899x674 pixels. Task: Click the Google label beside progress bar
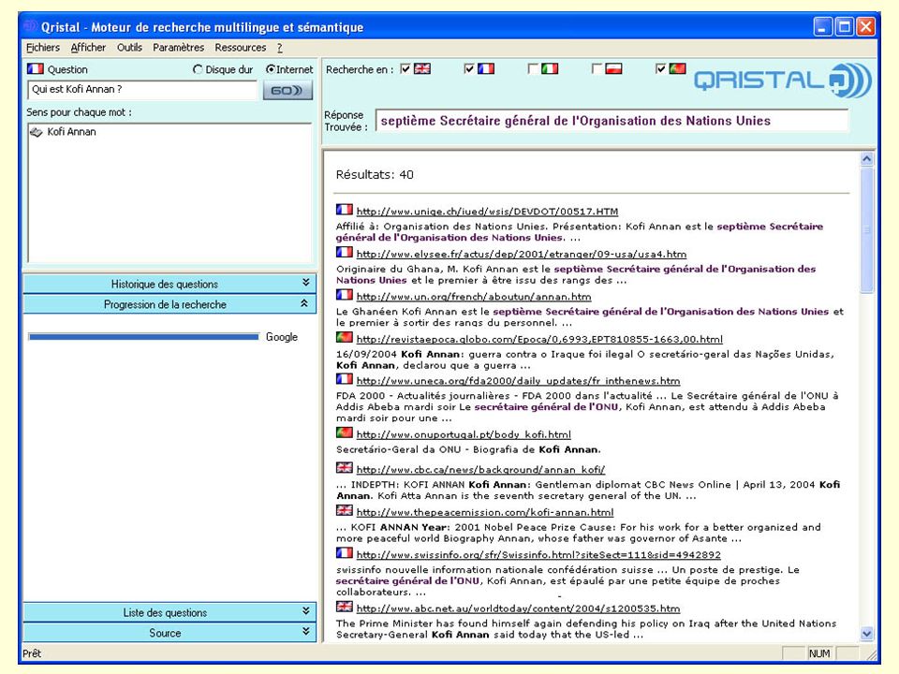pos(282,337)
